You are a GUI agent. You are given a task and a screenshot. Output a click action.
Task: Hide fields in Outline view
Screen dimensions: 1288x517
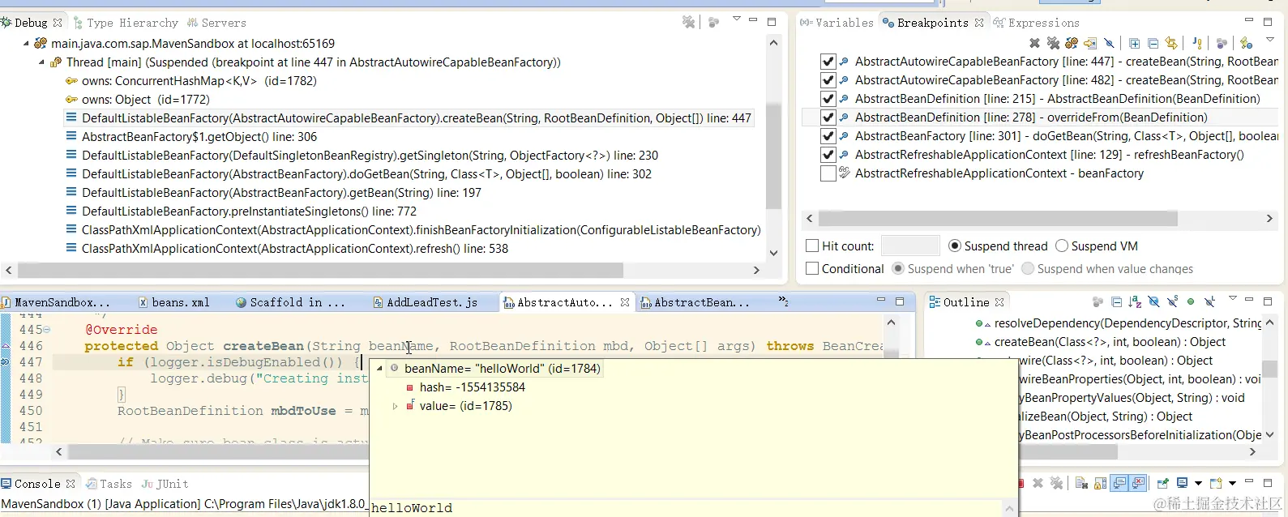coord(1153,301)
